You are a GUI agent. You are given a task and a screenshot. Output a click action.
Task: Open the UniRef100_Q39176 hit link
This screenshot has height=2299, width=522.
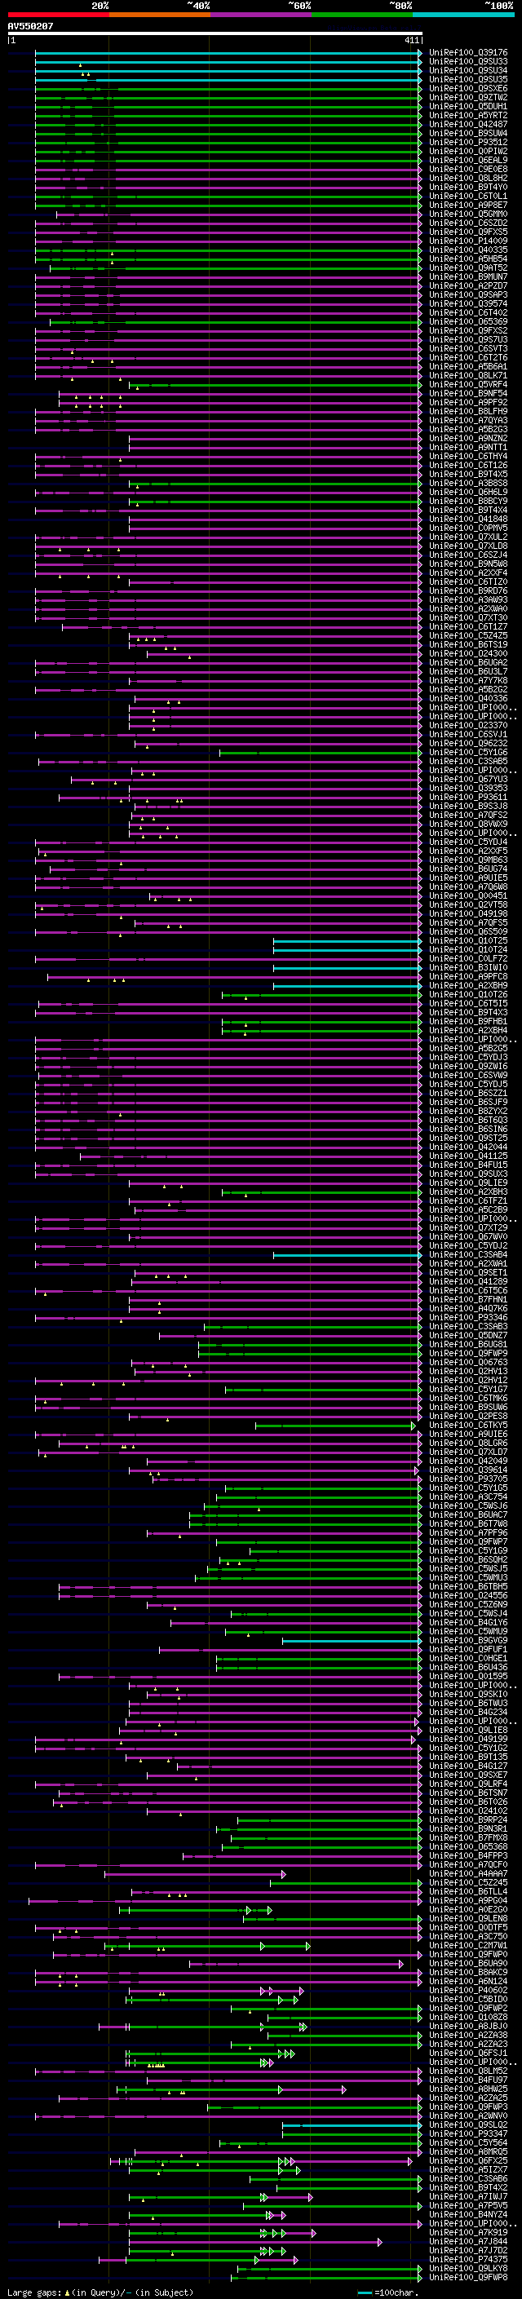(x=468, y=53)
